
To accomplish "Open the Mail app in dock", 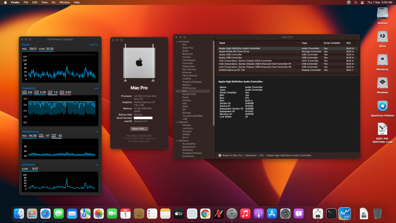I will pos(72,213).
